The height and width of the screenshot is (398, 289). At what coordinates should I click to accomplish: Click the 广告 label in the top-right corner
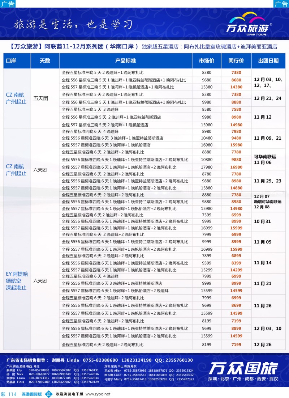[x=281, y=4]
